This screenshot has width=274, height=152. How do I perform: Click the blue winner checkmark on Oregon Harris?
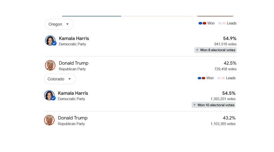54,43
